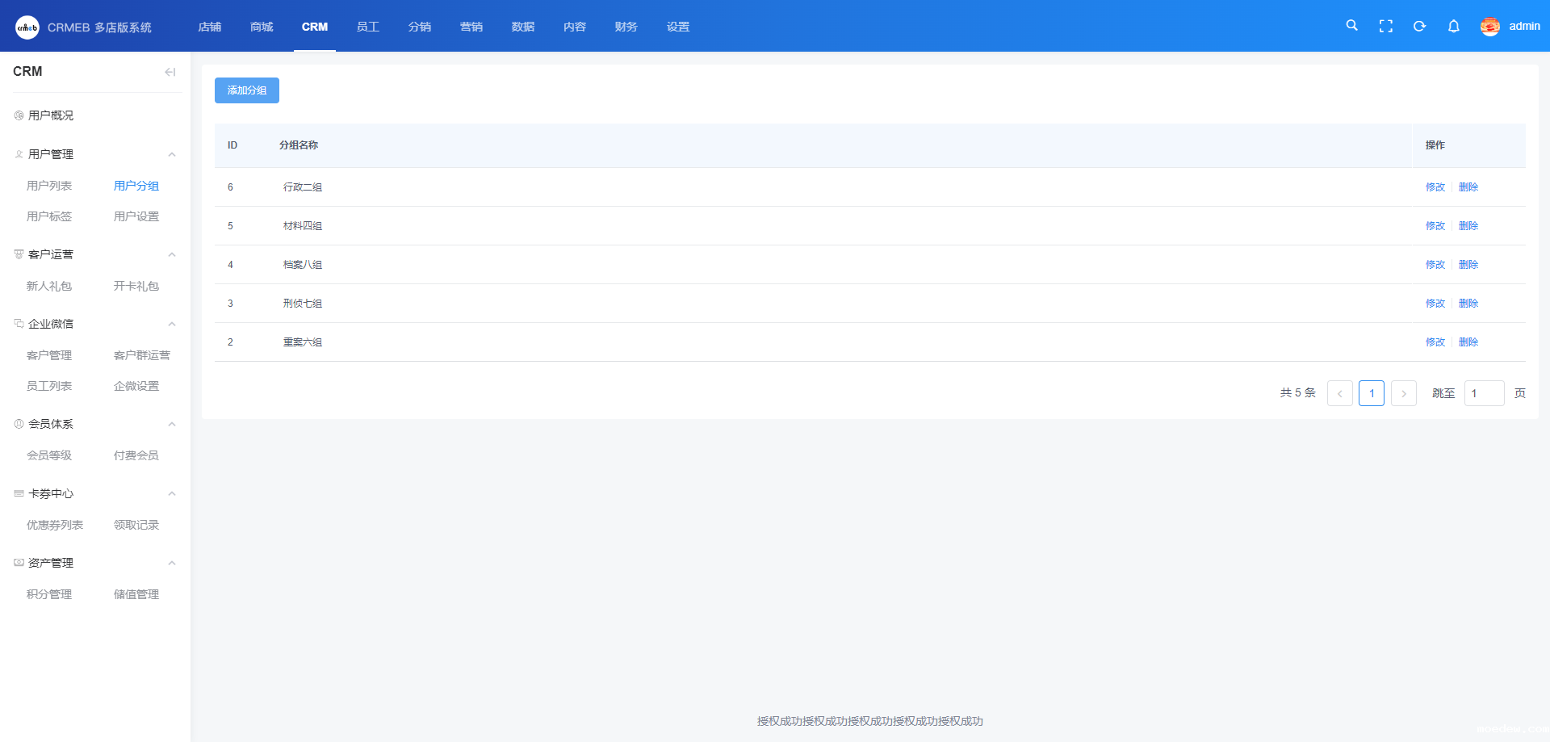Open 用户概况 in the sidebar
1550x742 pixels.
[51, 115]
